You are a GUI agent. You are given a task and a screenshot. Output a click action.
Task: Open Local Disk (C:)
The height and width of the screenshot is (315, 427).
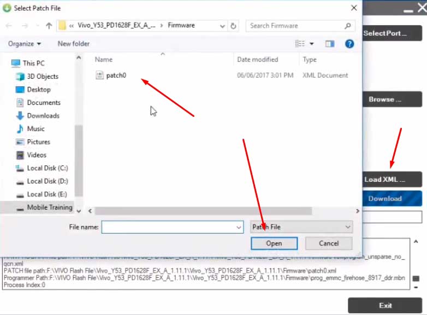[41, 168]
